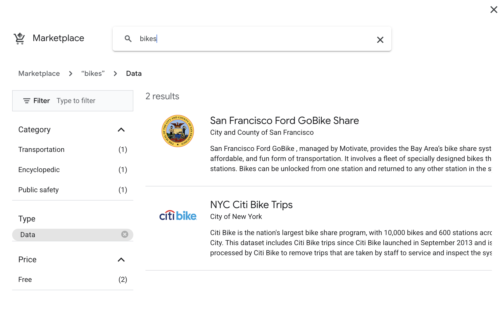
Task: Click the Data breadcrumb item
Action: 134,74
